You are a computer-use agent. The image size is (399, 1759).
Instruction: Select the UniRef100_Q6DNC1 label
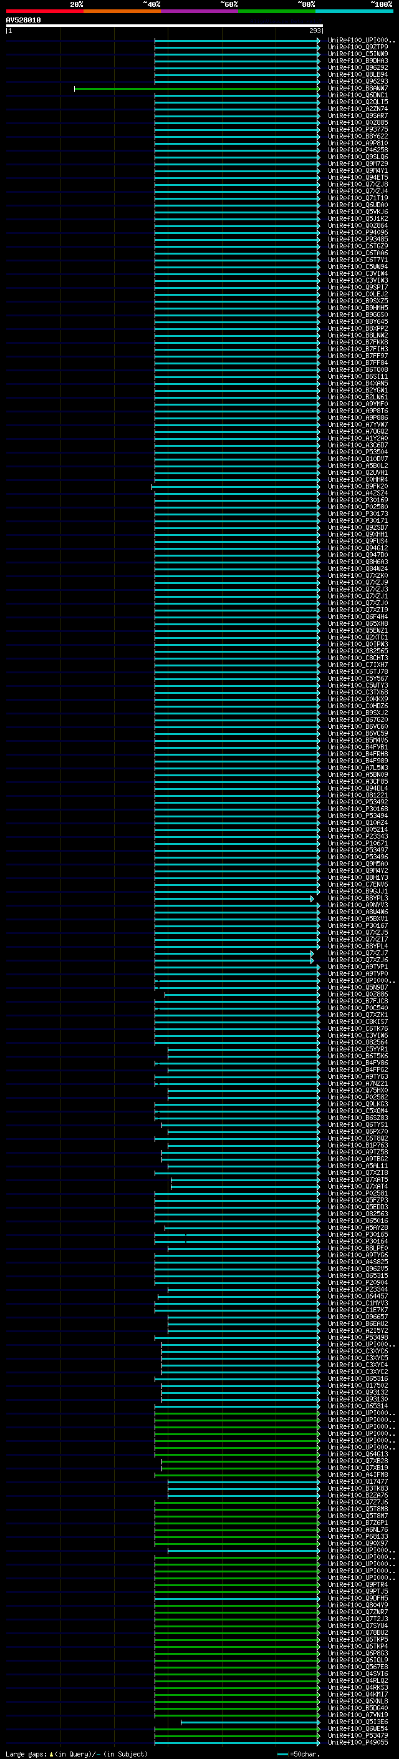point(358,95)
